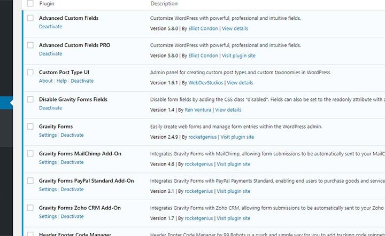Select the Disable Gravity Forms Fields title
385x236 pixels.
point(73,99)
